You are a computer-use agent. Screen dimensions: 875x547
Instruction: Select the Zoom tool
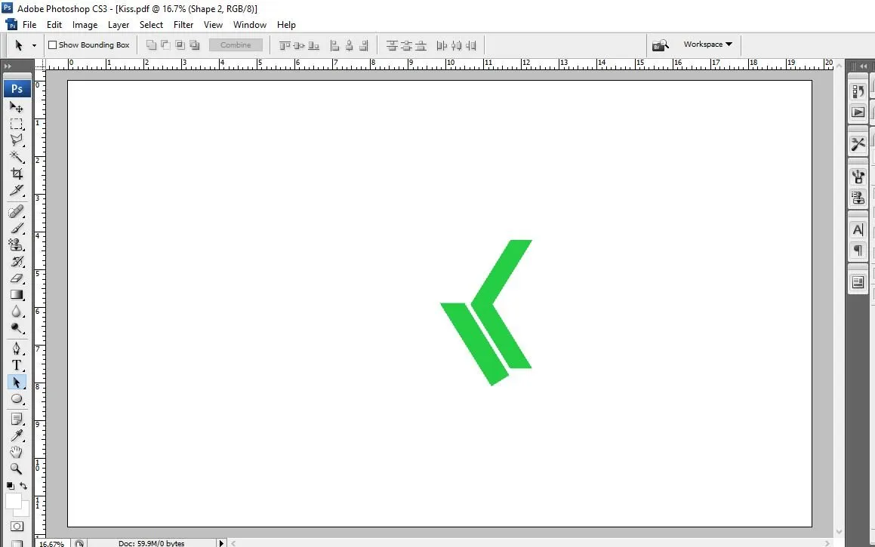(16, 469)
